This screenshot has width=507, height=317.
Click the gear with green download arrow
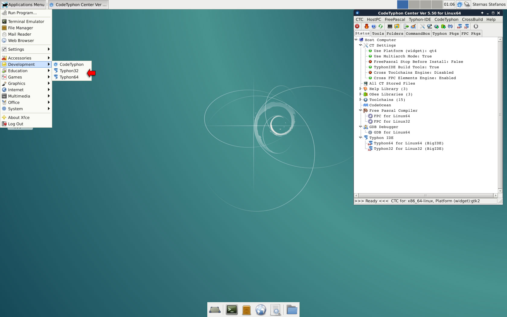click(x=436, y=26)
